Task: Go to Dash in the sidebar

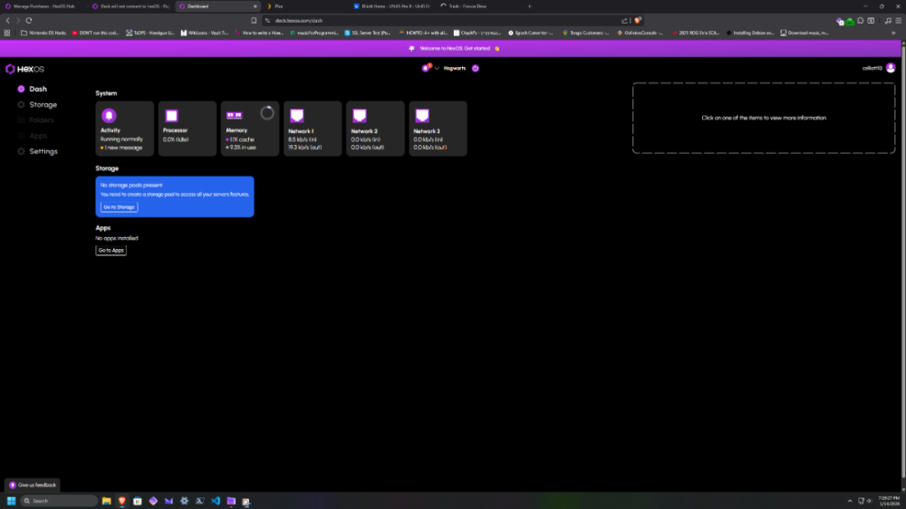Action: click(37, 89)
